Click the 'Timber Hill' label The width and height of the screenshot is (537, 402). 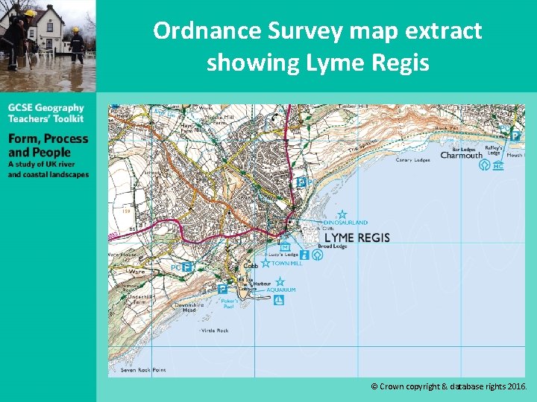pos(352,106)
